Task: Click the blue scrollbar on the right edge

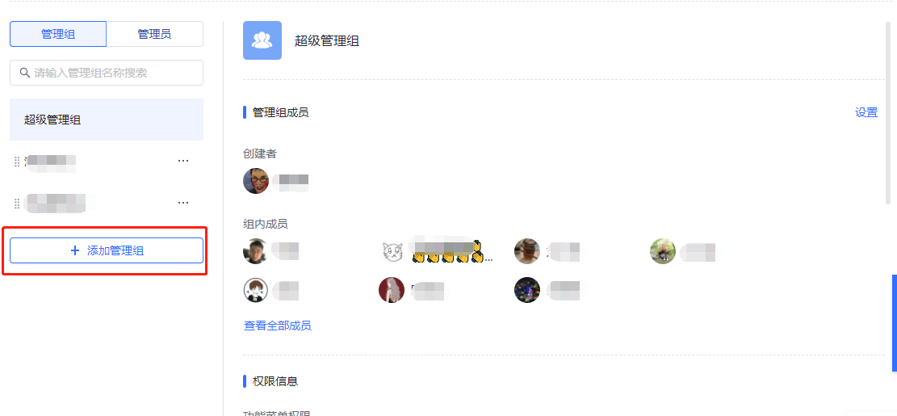Action: coord(894,323)
